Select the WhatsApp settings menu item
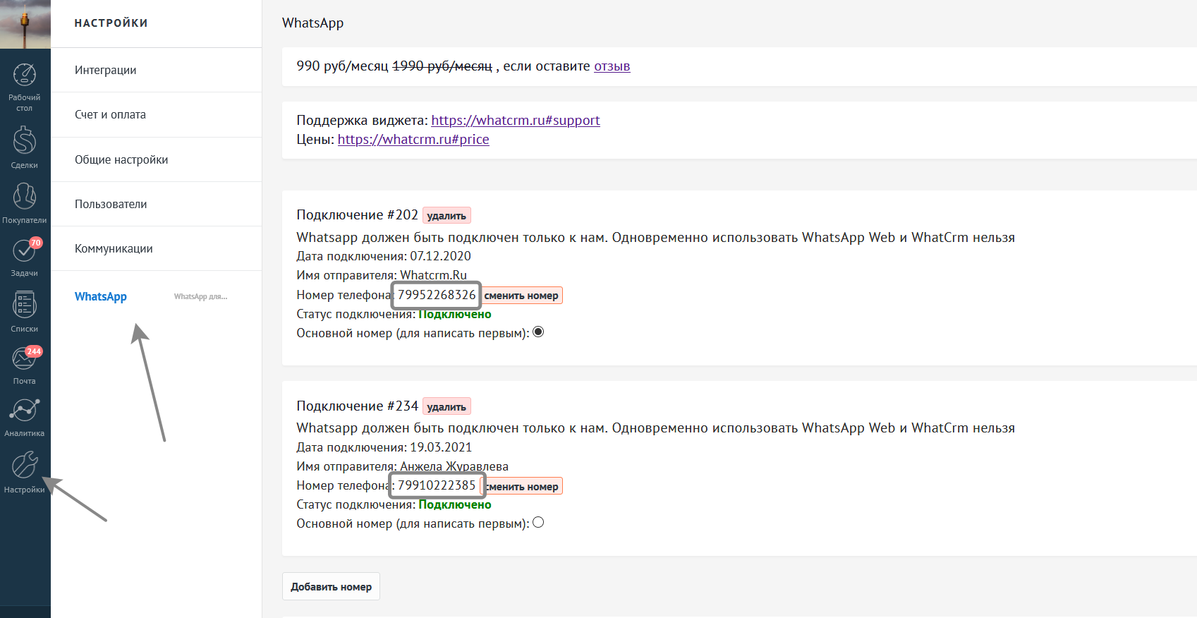 coord(101,296)
